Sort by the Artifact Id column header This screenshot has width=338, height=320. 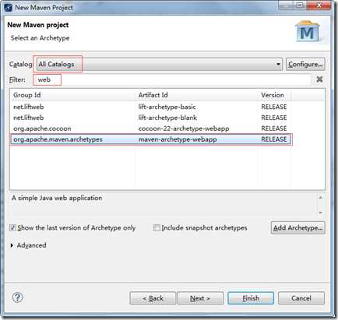(196, 95)
